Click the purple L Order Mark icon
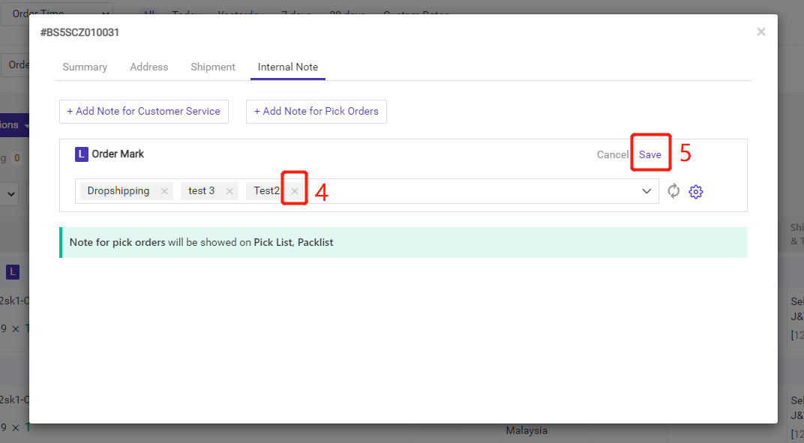The width and height of the screenshot is (804, 443). (82, 154)
